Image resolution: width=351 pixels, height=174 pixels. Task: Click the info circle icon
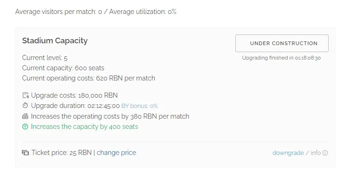325,153
